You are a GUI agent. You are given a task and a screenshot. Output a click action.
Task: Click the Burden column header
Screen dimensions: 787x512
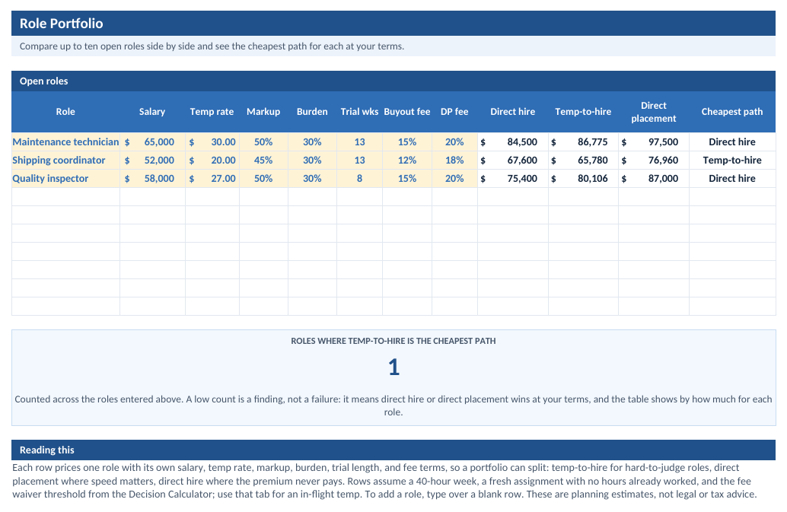[x=312, y=112]
